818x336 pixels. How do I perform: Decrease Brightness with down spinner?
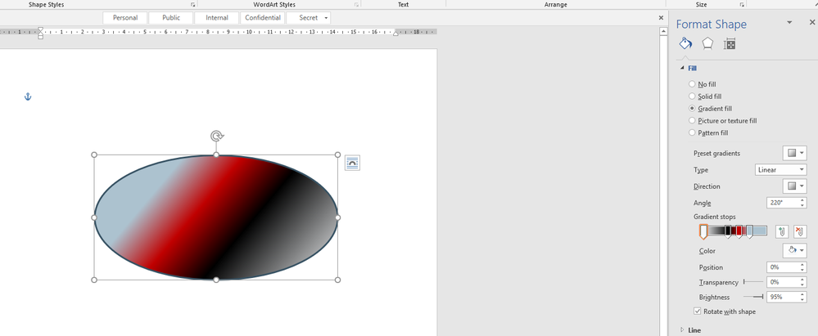point(802,299)
